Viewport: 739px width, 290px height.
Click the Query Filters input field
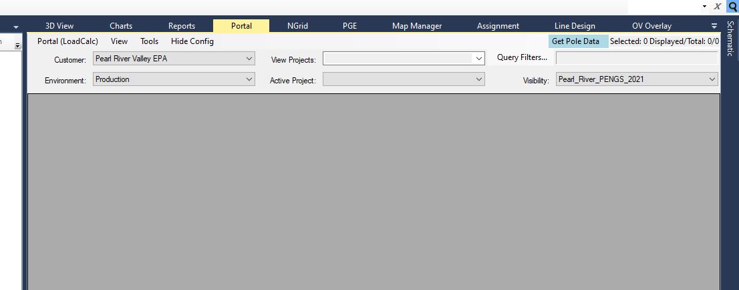coord(636,58)
